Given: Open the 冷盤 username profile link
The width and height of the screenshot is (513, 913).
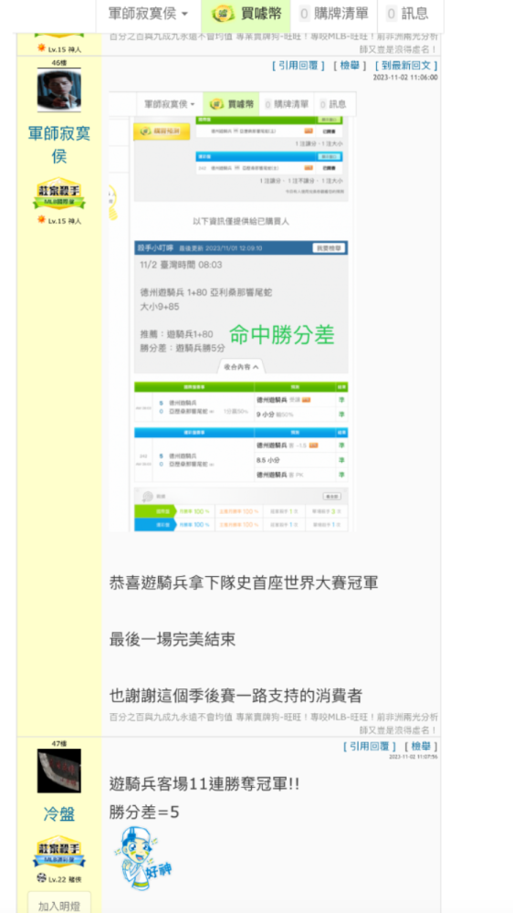Looking at the screenshot, I should click(58, 813).
